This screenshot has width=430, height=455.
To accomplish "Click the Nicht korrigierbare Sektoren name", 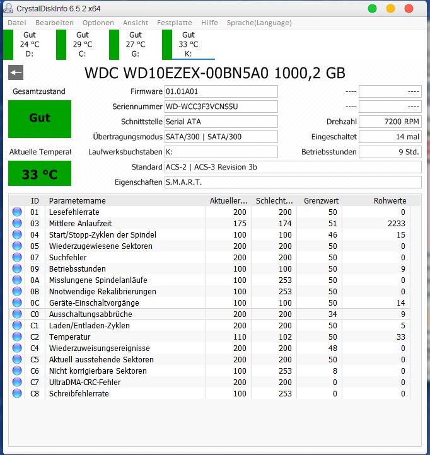I will tap(98, 371).
